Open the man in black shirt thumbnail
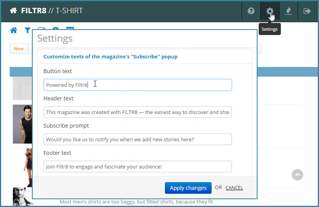The height and width of the screenshot is (207, 319). 23,124
